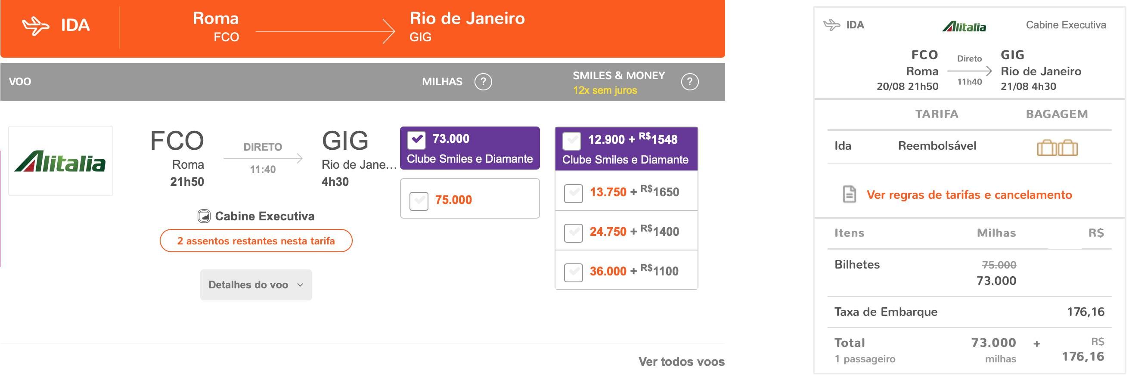Uncheck the 73.000 Clube Smiles e Diamante option

416,140
